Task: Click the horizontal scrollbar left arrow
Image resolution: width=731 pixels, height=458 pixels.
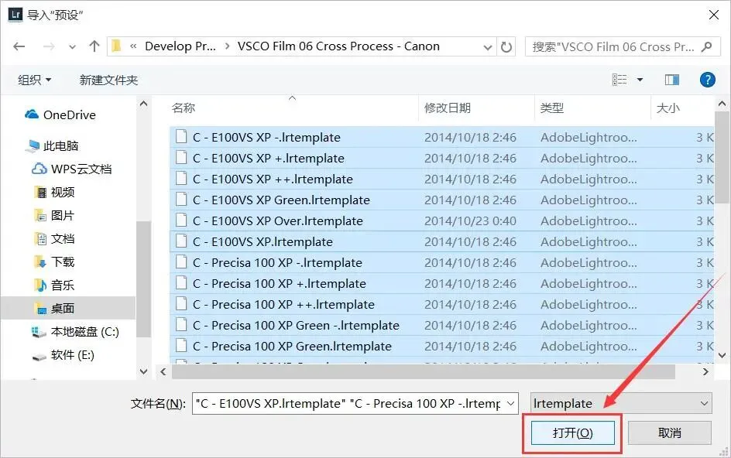Action: click(163, 371)
